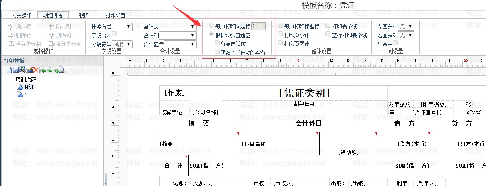Screen dimensions: 486x186
Task: Click the [记账人] field in footer
Action: pos(202,183)
